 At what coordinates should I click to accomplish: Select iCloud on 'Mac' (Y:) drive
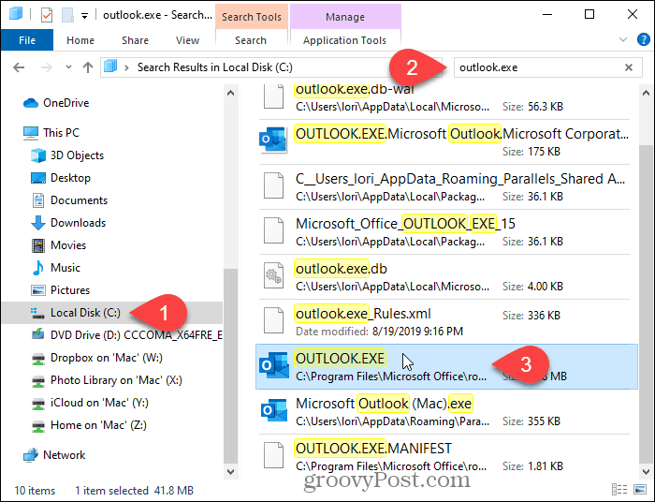99,403
